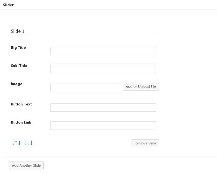Click the Slider title text
Viewport: 217px width, 174px height.
[x=8, y=5]
